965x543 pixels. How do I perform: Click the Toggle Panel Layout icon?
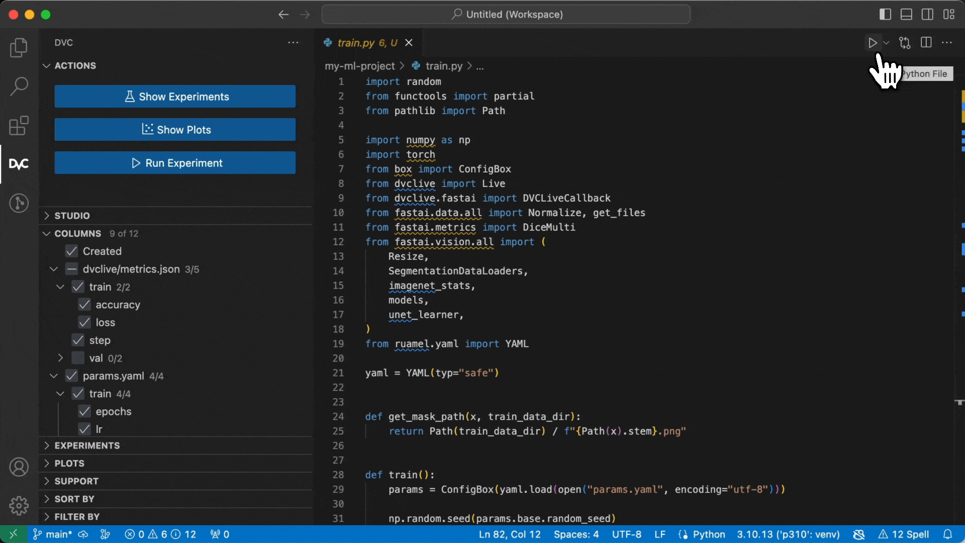click(908, 14)
